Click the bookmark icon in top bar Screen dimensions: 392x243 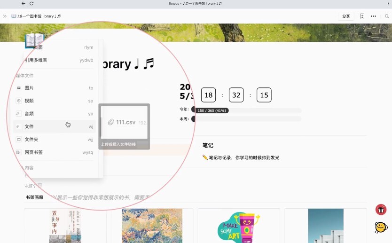coord(362,16)
